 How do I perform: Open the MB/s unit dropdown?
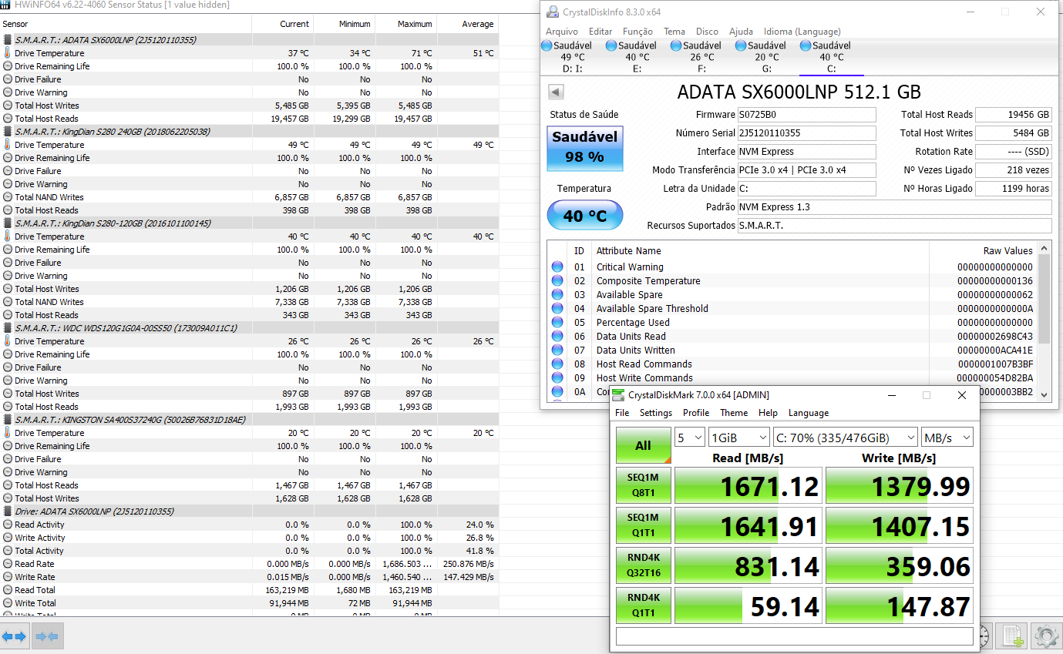tap(947, 438)
